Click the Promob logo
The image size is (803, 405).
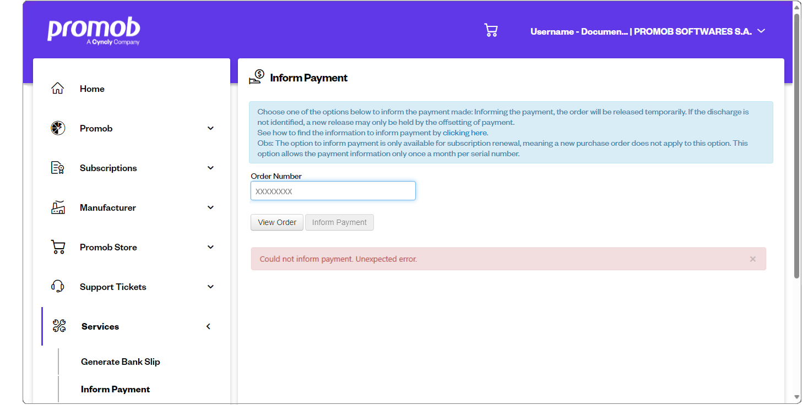point(94,31)
